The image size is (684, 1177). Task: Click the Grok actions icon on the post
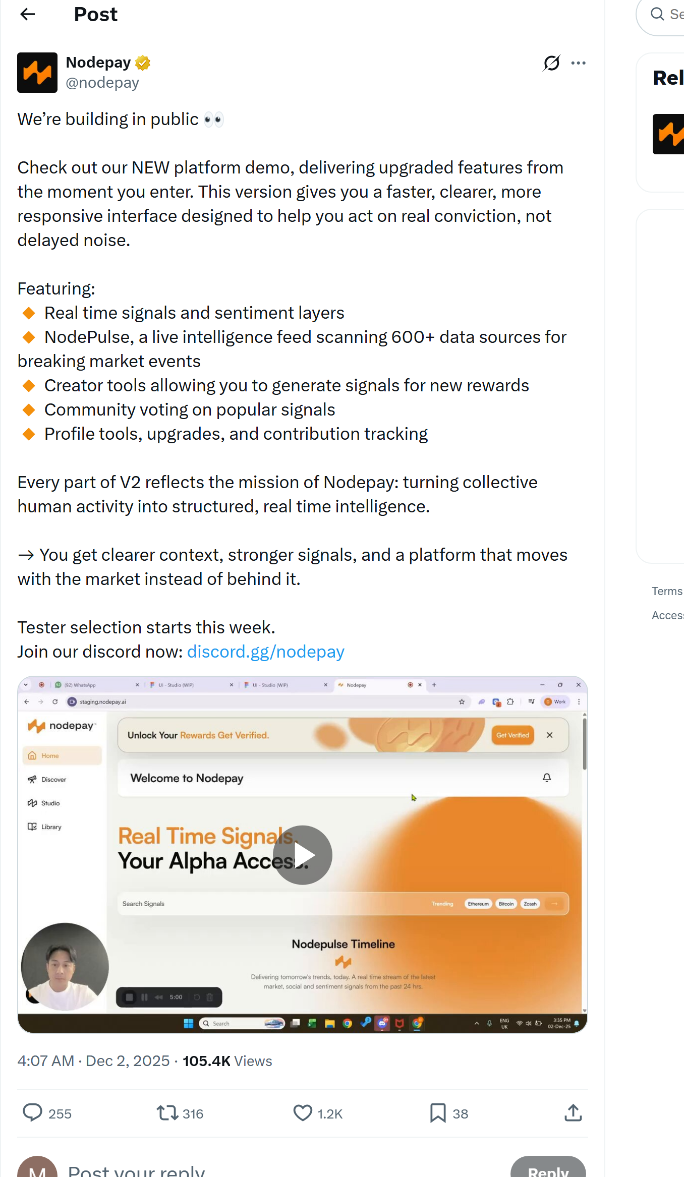[551, 63]
